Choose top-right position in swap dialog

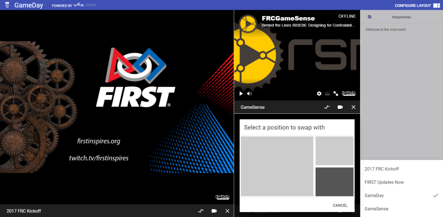pos(334,151)
